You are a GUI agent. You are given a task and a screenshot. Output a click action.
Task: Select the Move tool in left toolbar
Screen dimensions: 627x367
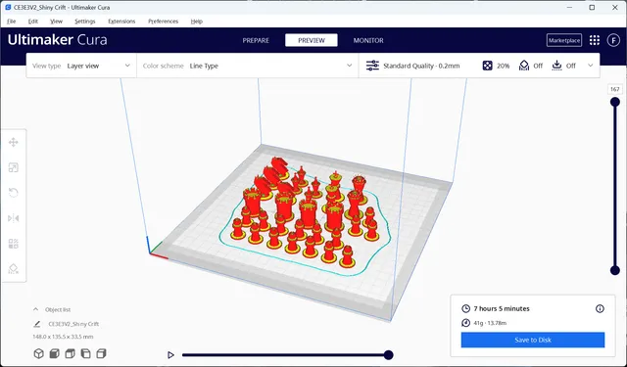tap(13, 142)
